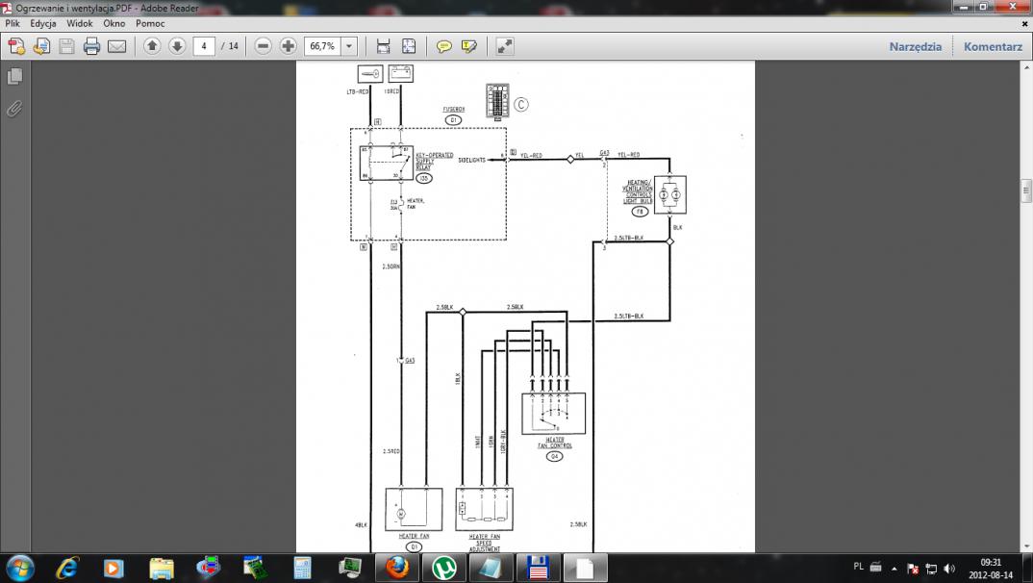Go to previous page with up arrow
1033x583 pixels.
(152, 46)
